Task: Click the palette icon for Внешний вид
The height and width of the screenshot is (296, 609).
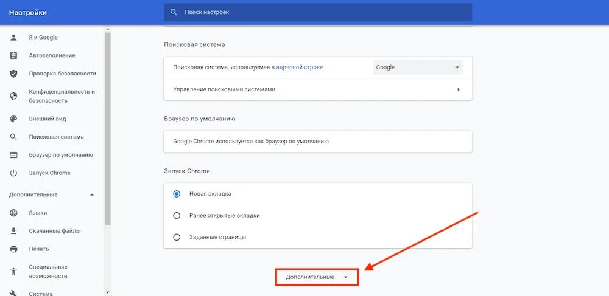Action: click(x=13, y=119)
